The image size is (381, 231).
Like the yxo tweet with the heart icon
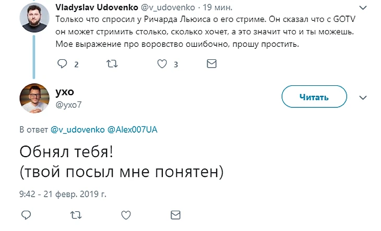coord(125,215)
